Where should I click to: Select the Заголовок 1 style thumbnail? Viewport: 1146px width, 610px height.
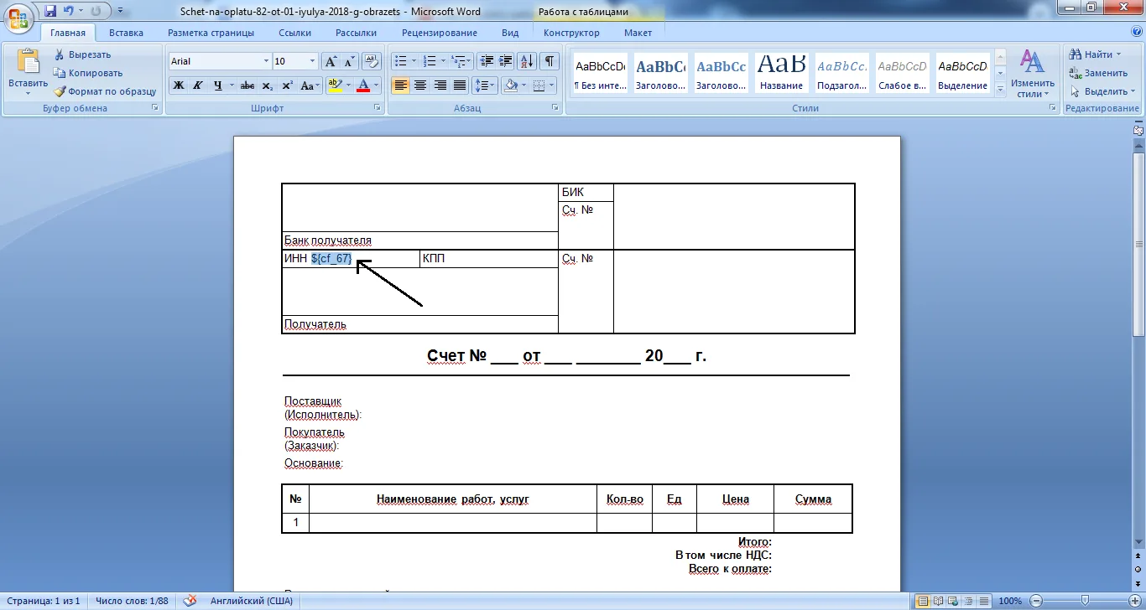660,73
